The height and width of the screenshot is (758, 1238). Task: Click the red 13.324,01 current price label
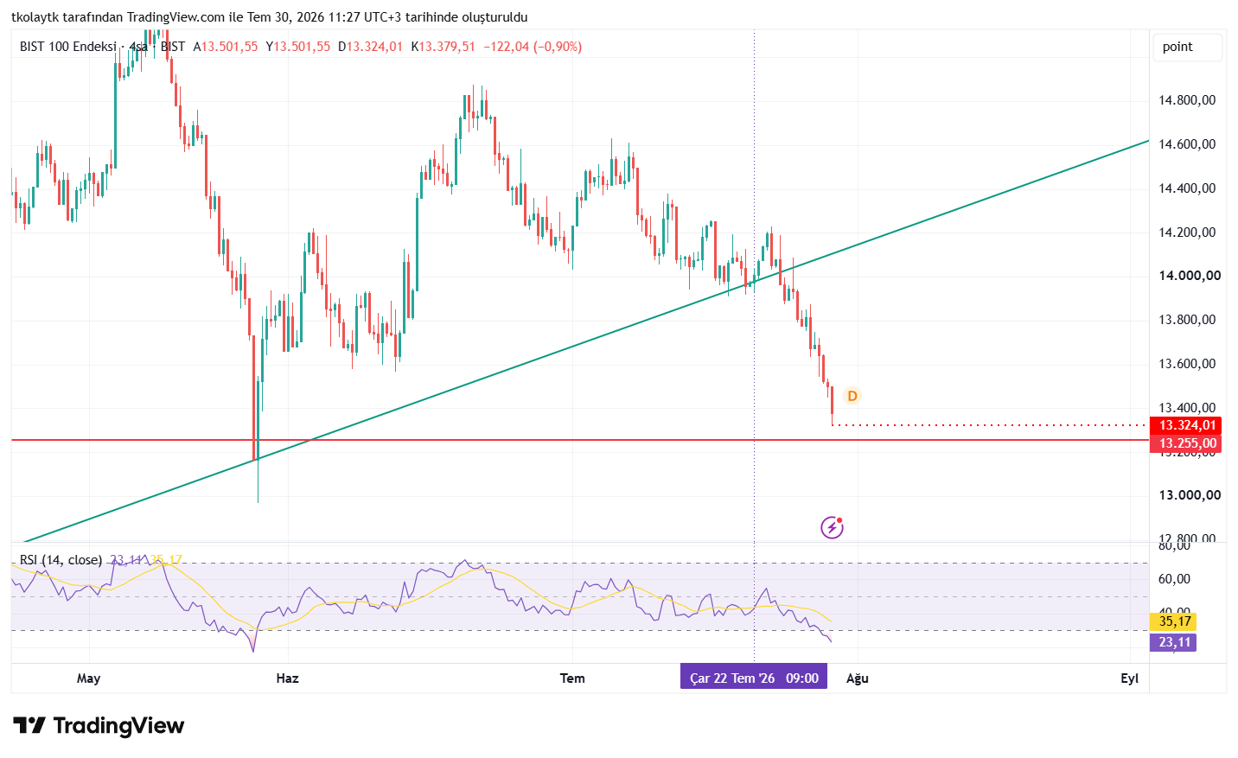click(x=1187, y=425)
